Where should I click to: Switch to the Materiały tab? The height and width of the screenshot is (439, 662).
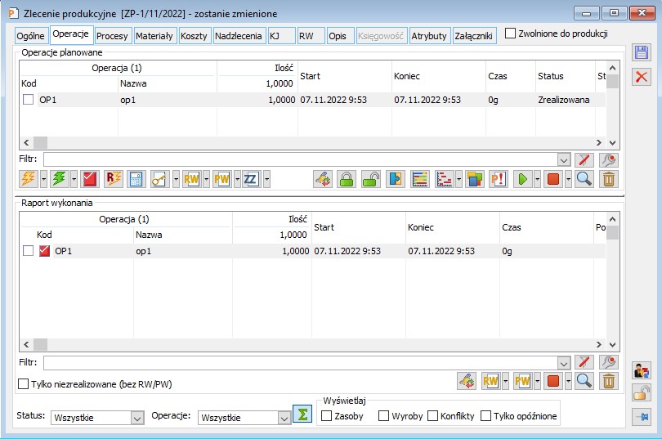[154, 36]
